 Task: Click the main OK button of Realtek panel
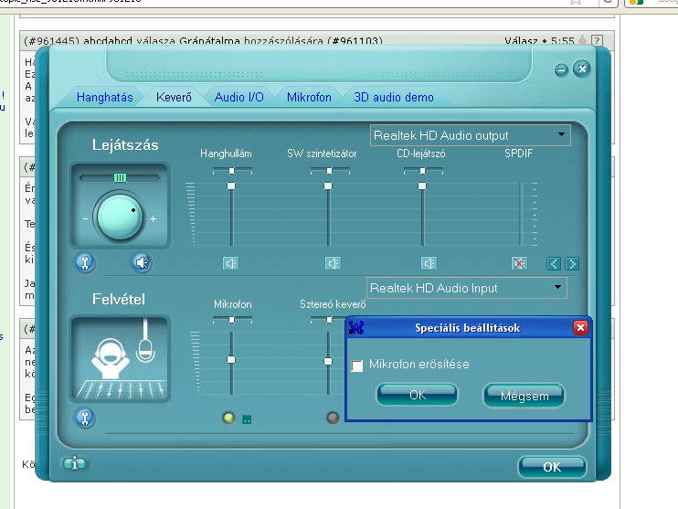point(552,467)
